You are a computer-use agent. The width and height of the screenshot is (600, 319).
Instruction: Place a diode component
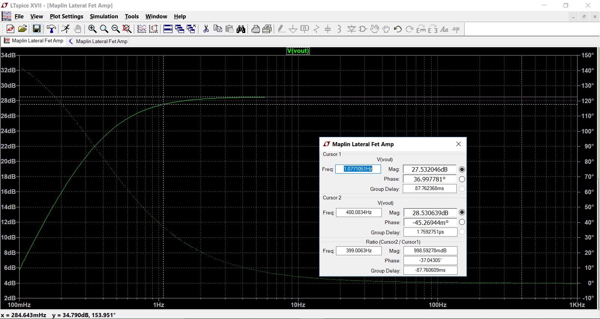pyautogui.click(x=351, y=29)
